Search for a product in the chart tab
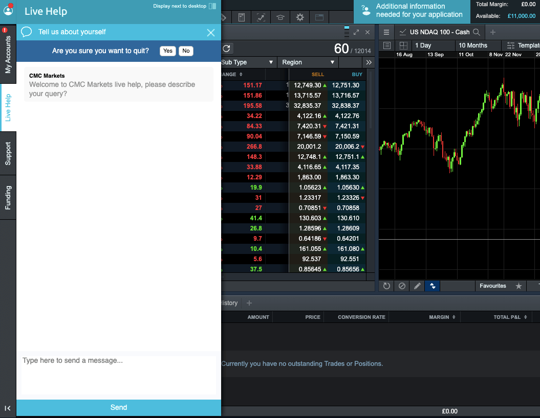Screen dimensions: 540x418 click(x=477, y=32)
